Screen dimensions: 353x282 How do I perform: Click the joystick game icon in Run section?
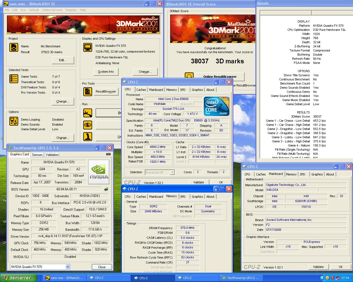point(88,137)
